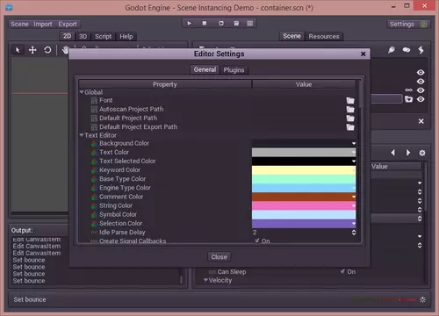Viewport: 439px width, 316px height.
Task: Choose the Move tool icon
Action: [x=32, y=50]
